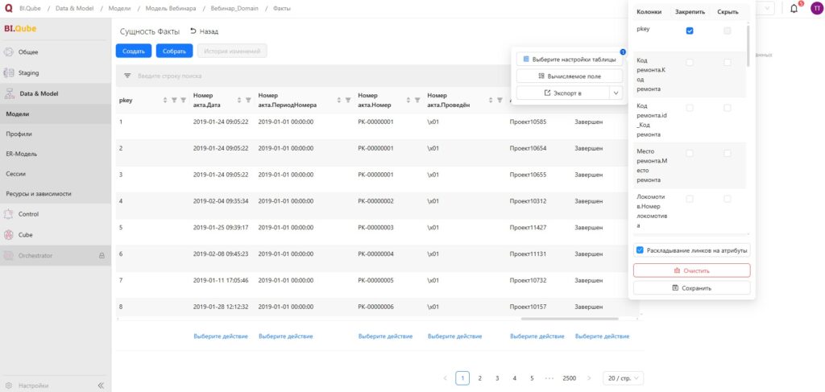Click the Control sidebar icon
Screen dimensions: 825x392
click(8, 214)
